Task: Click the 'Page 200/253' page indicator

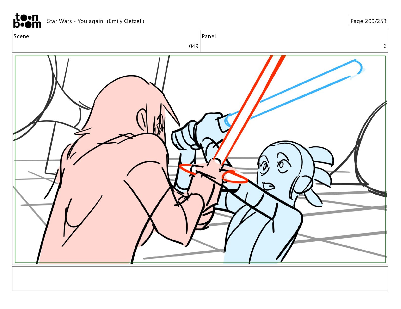Action: (x=368, y=21)
